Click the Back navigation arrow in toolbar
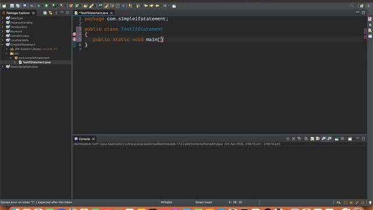This screenshot has height=210, width=373. click(157, 6)
